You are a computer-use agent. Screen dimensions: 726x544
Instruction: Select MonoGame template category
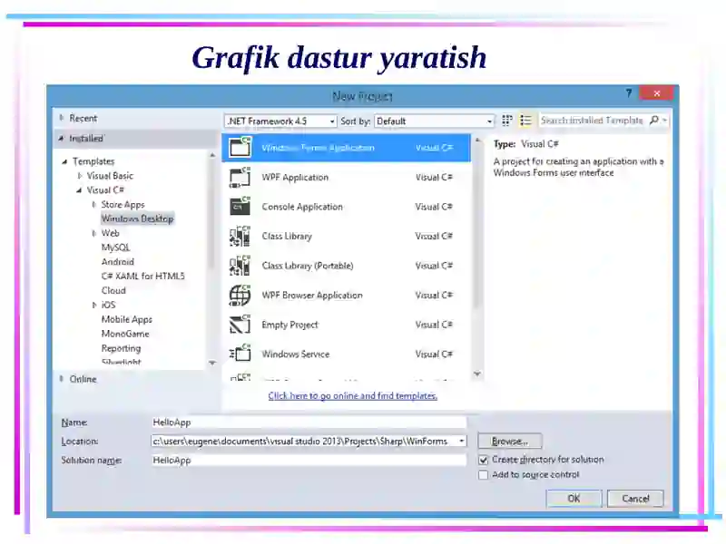[125, 334]
